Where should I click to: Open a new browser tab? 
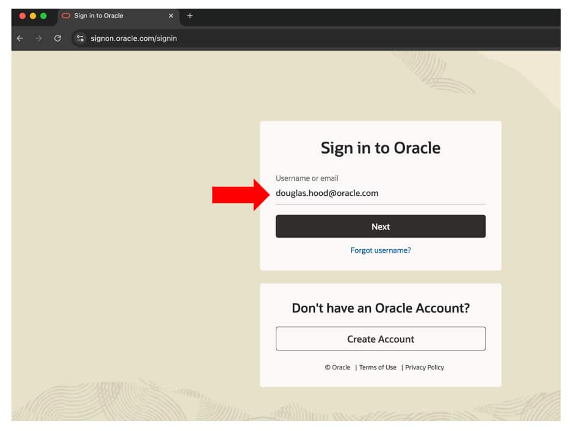tap(190, 16)
